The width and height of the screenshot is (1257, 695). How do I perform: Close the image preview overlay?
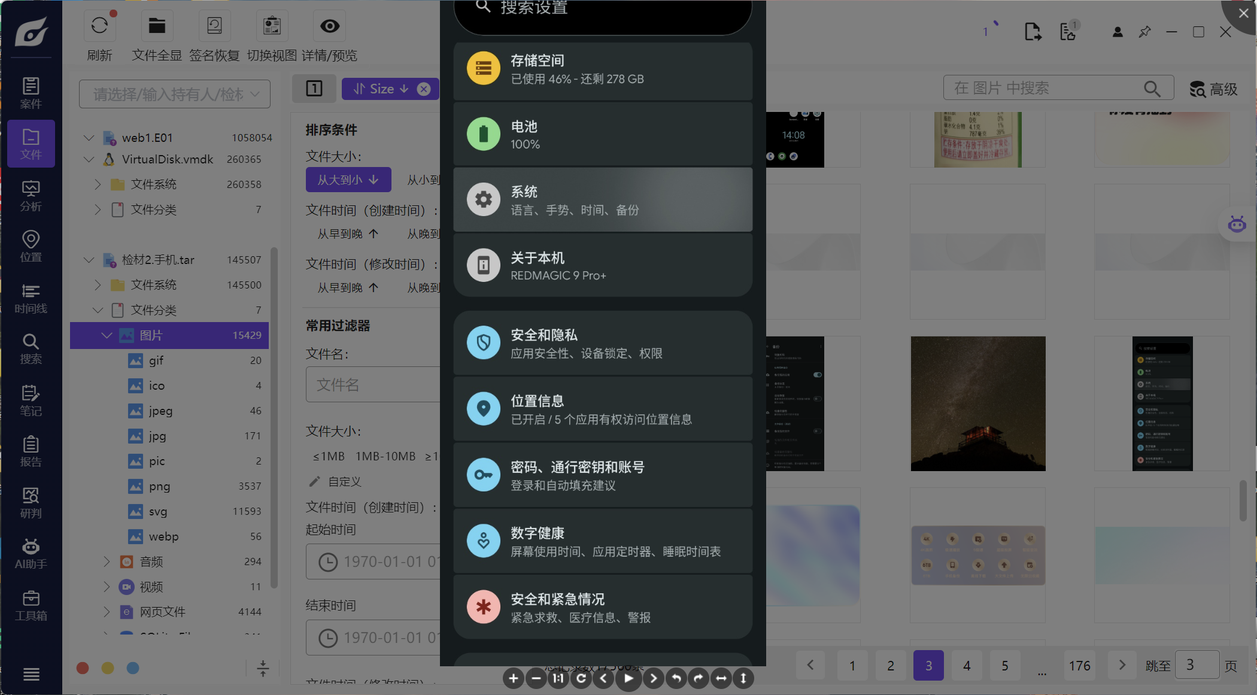[1243, 13]
